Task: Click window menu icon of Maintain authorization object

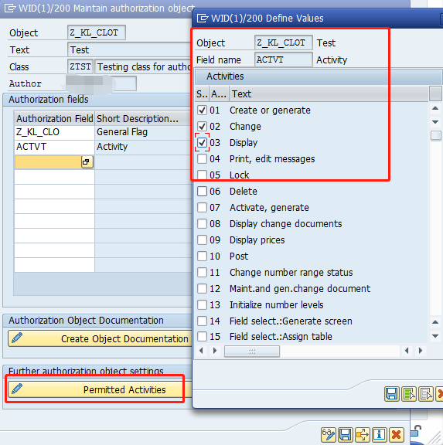Action: coord(11,8)
